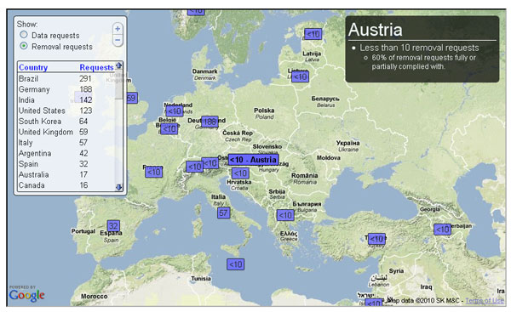
Task: Open the highlighted <10 - Austria marker
Action: [x=254, y=160]
